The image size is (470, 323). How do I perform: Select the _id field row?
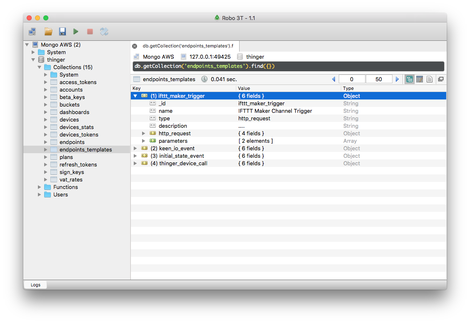coord(288,103)
